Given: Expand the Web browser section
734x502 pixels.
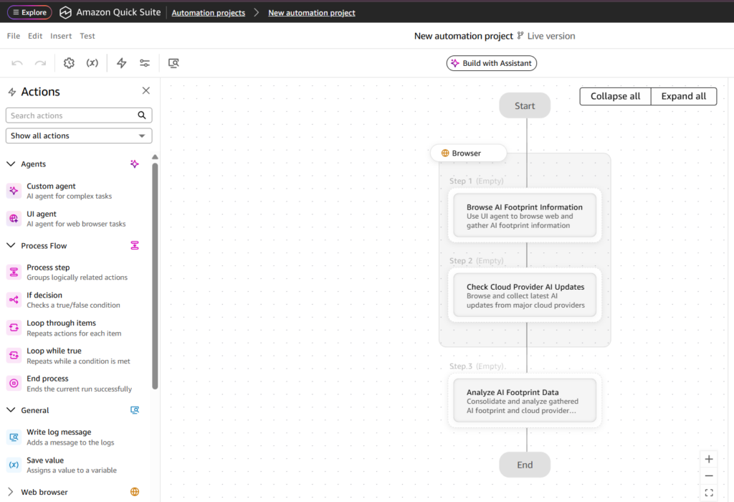Looking at the screenshot, I should tap(11, 492).
